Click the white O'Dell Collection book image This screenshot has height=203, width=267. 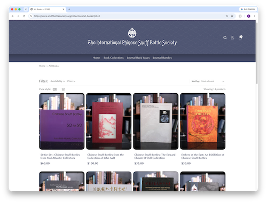[x=156, y=121]
